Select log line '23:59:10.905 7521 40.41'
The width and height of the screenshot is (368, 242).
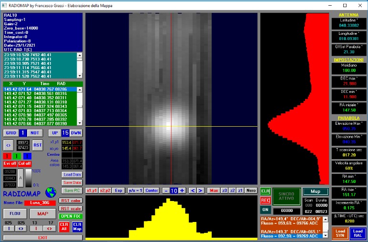click(40, 63)
